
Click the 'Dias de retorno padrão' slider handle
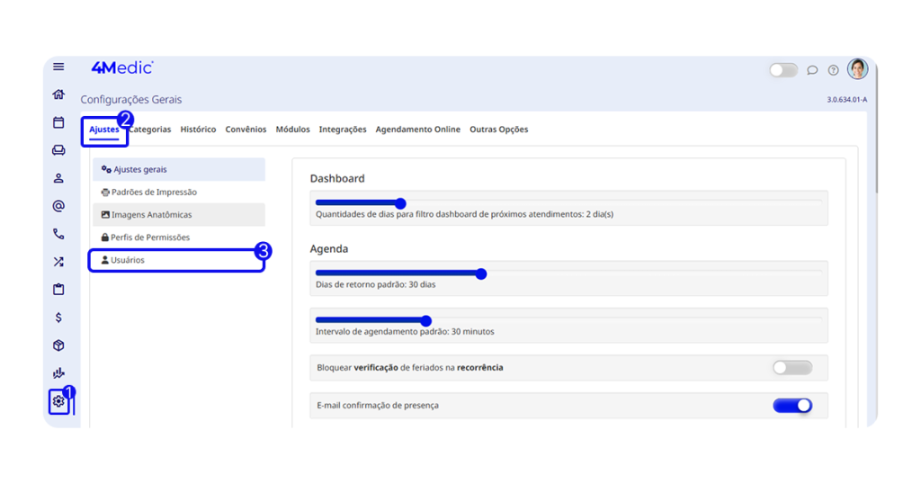point(481,274)
